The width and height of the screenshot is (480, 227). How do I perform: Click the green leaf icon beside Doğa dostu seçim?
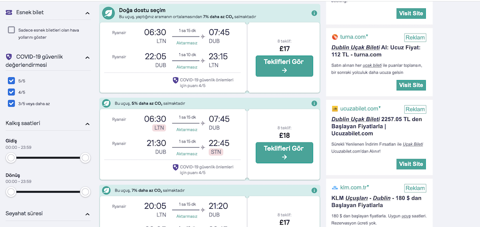(x=108, y=13)
